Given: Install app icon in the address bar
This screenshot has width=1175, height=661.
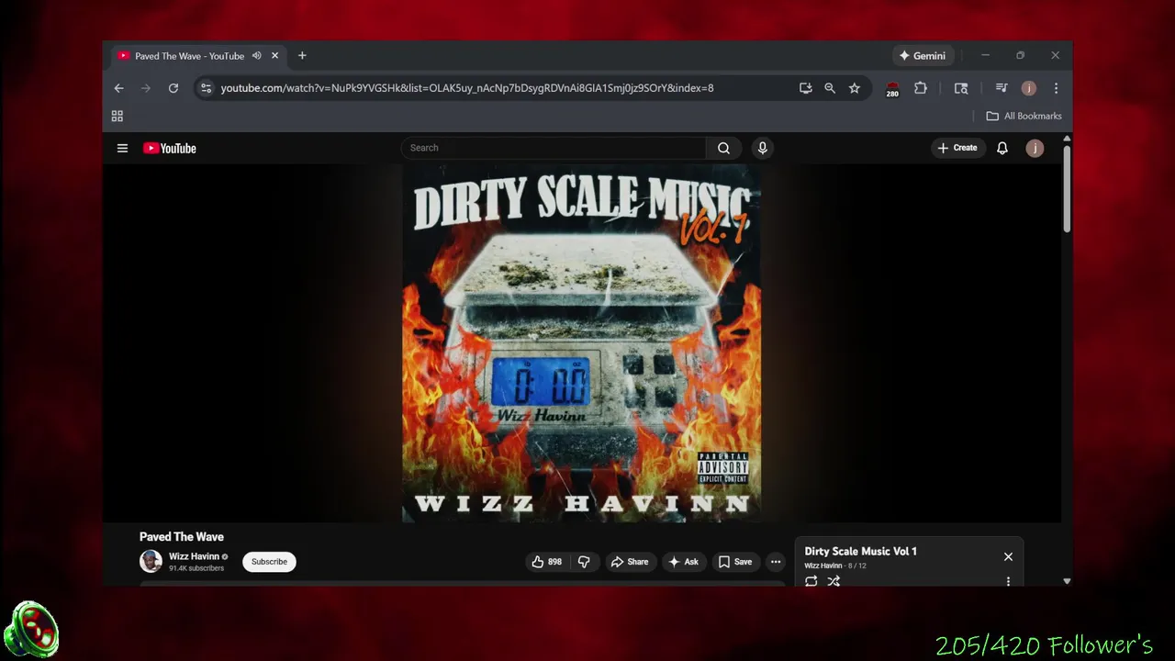Looking at the screenshot, I should tap(805, 88).
